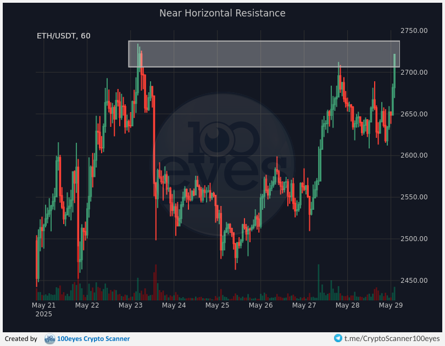The width and height of the screenshot is (445, 346).
Task: Click the 60-minute timeframe indicator
Action: [x=85, y=36]
